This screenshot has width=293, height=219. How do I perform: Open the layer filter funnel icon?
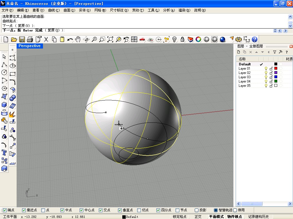click(x=275, y=52)
